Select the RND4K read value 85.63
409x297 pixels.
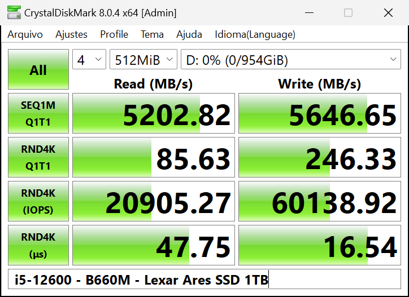154,157
